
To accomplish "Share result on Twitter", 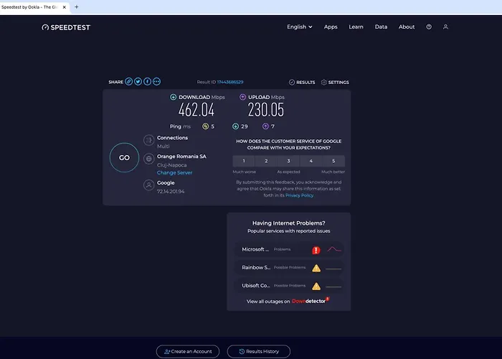I will click(x=138, y=82).
